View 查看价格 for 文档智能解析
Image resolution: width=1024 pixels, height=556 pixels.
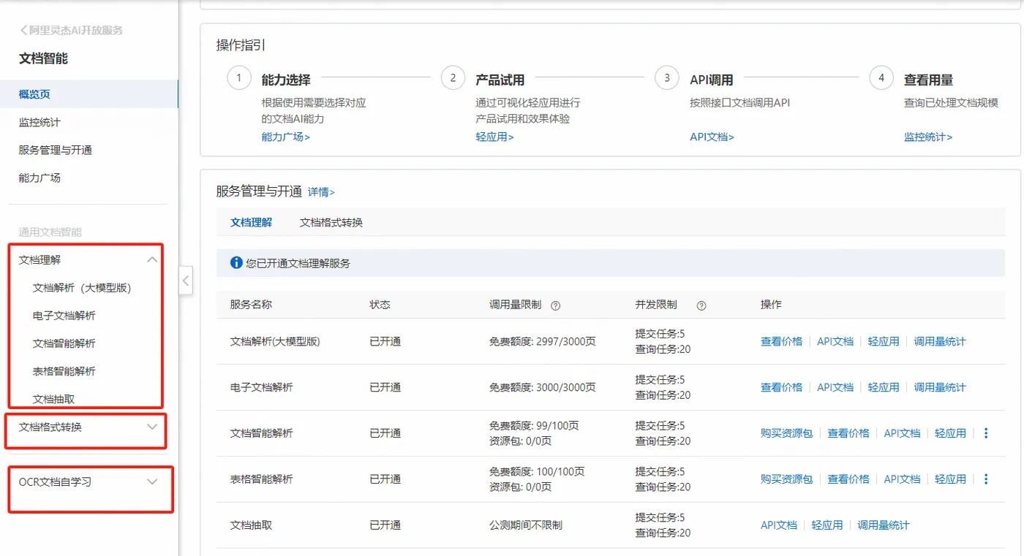[848, 433]
